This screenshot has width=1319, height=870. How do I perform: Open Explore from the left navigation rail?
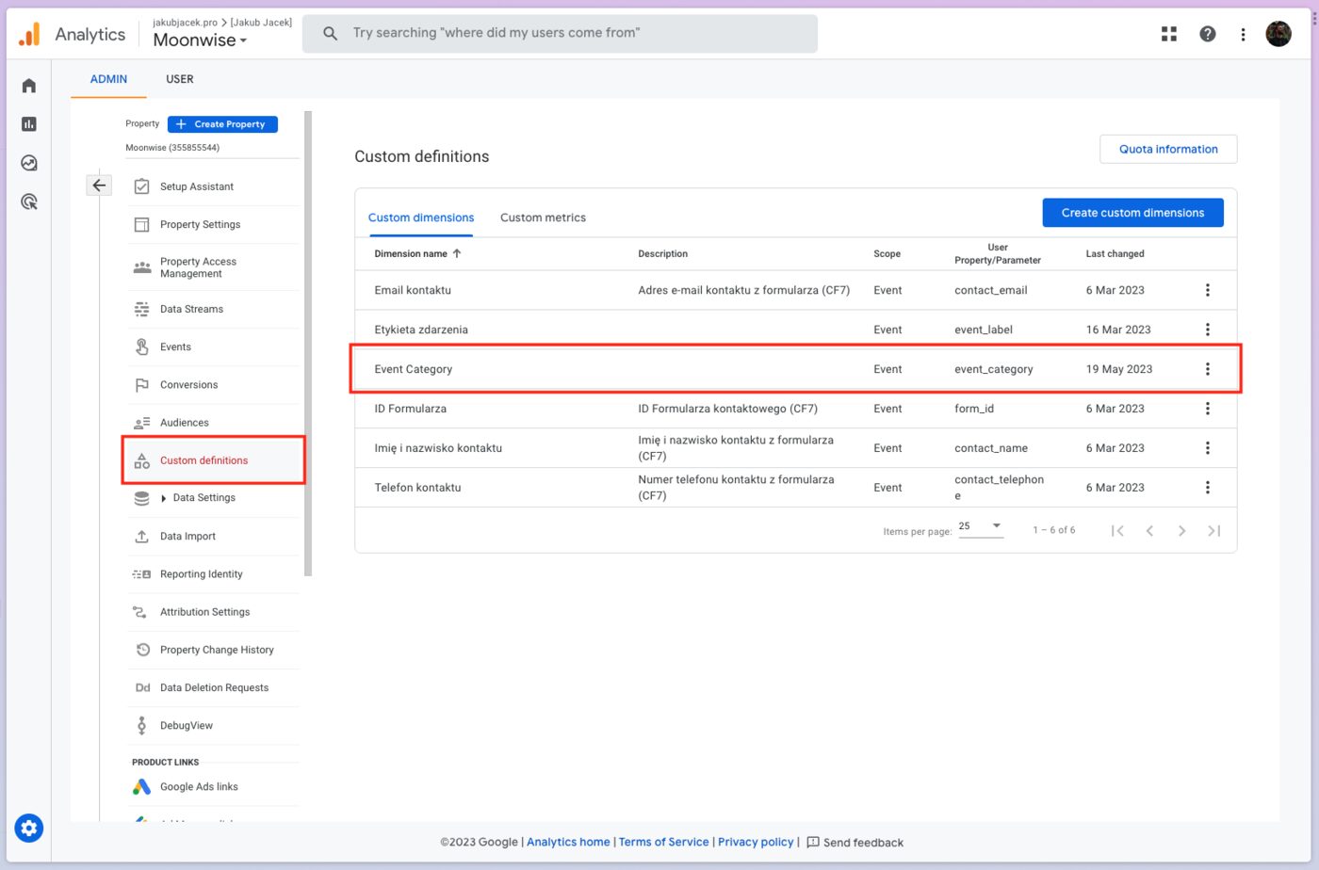(x=28, y=162)
